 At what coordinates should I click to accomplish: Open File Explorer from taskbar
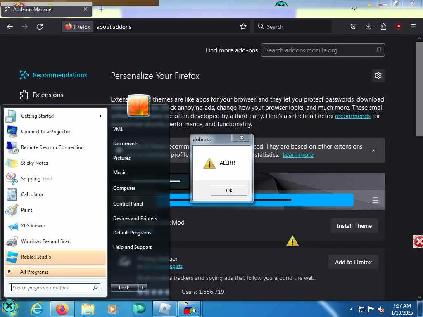pyautogui.click(x=88, y=309)
